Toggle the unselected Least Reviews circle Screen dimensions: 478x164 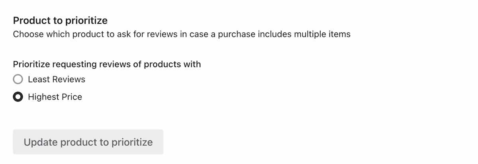click(x=18, y=80)
